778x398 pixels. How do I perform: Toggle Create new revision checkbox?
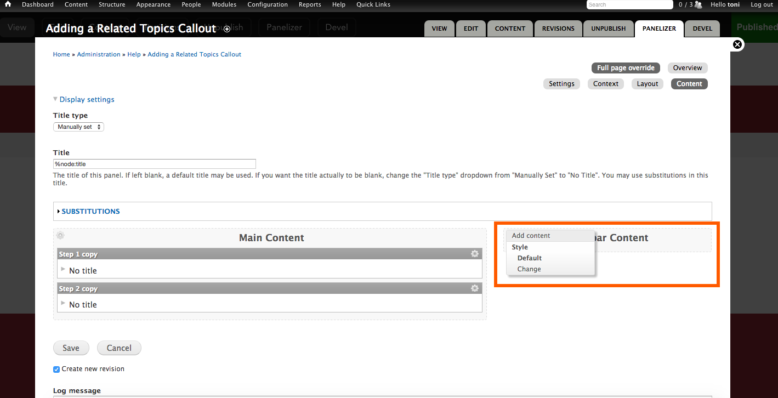56,369
